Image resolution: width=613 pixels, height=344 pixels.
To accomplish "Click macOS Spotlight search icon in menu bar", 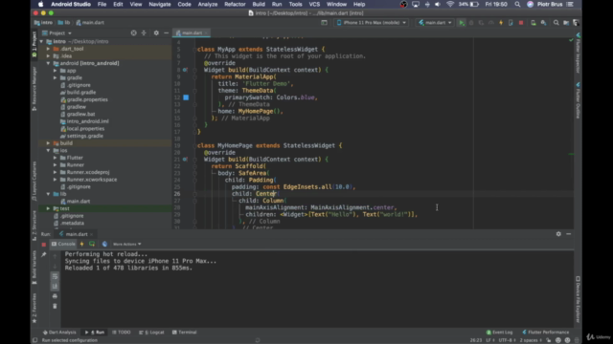I will (x=517, y=4).
